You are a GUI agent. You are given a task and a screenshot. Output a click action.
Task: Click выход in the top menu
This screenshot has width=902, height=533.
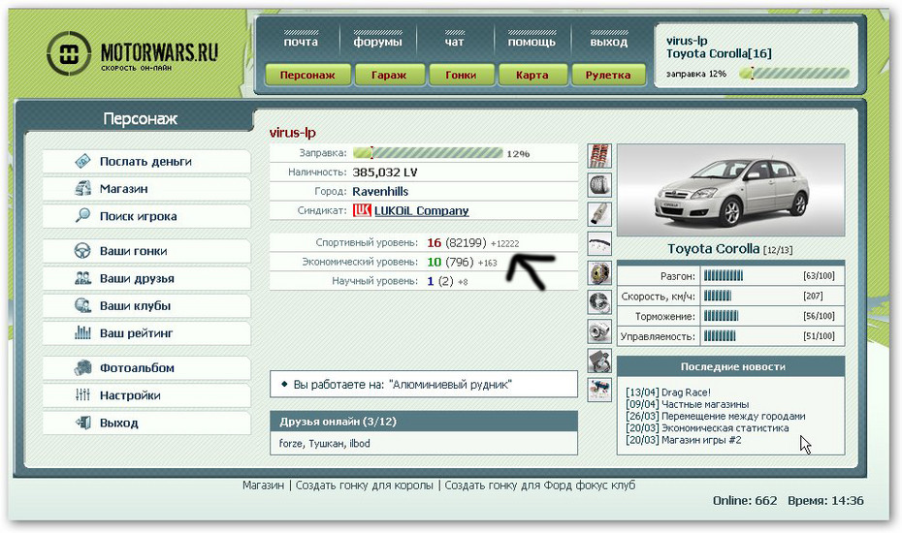(609, 42)
